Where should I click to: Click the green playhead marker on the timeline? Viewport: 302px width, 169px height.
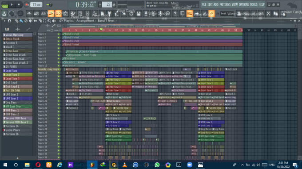101,29
